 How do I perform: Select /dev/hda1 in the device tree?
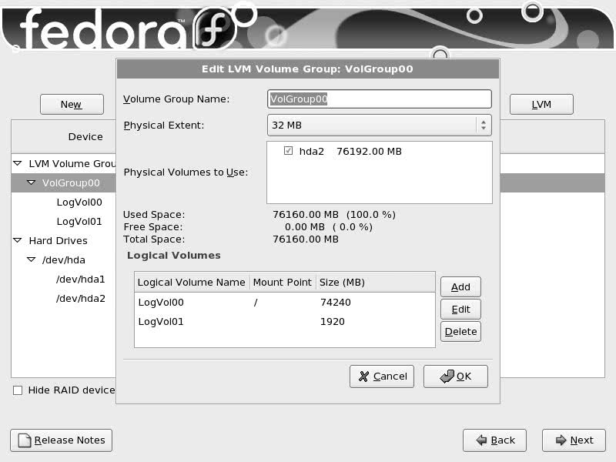(x=81, y=280)
